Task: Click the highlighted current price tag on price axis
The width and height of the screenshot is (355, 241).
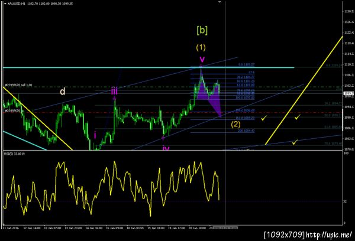Action: click(x=348, y=93)
